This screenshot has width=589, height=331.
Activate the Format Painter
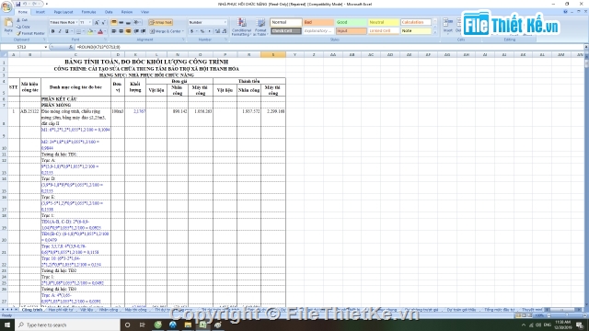click(30, 33)
